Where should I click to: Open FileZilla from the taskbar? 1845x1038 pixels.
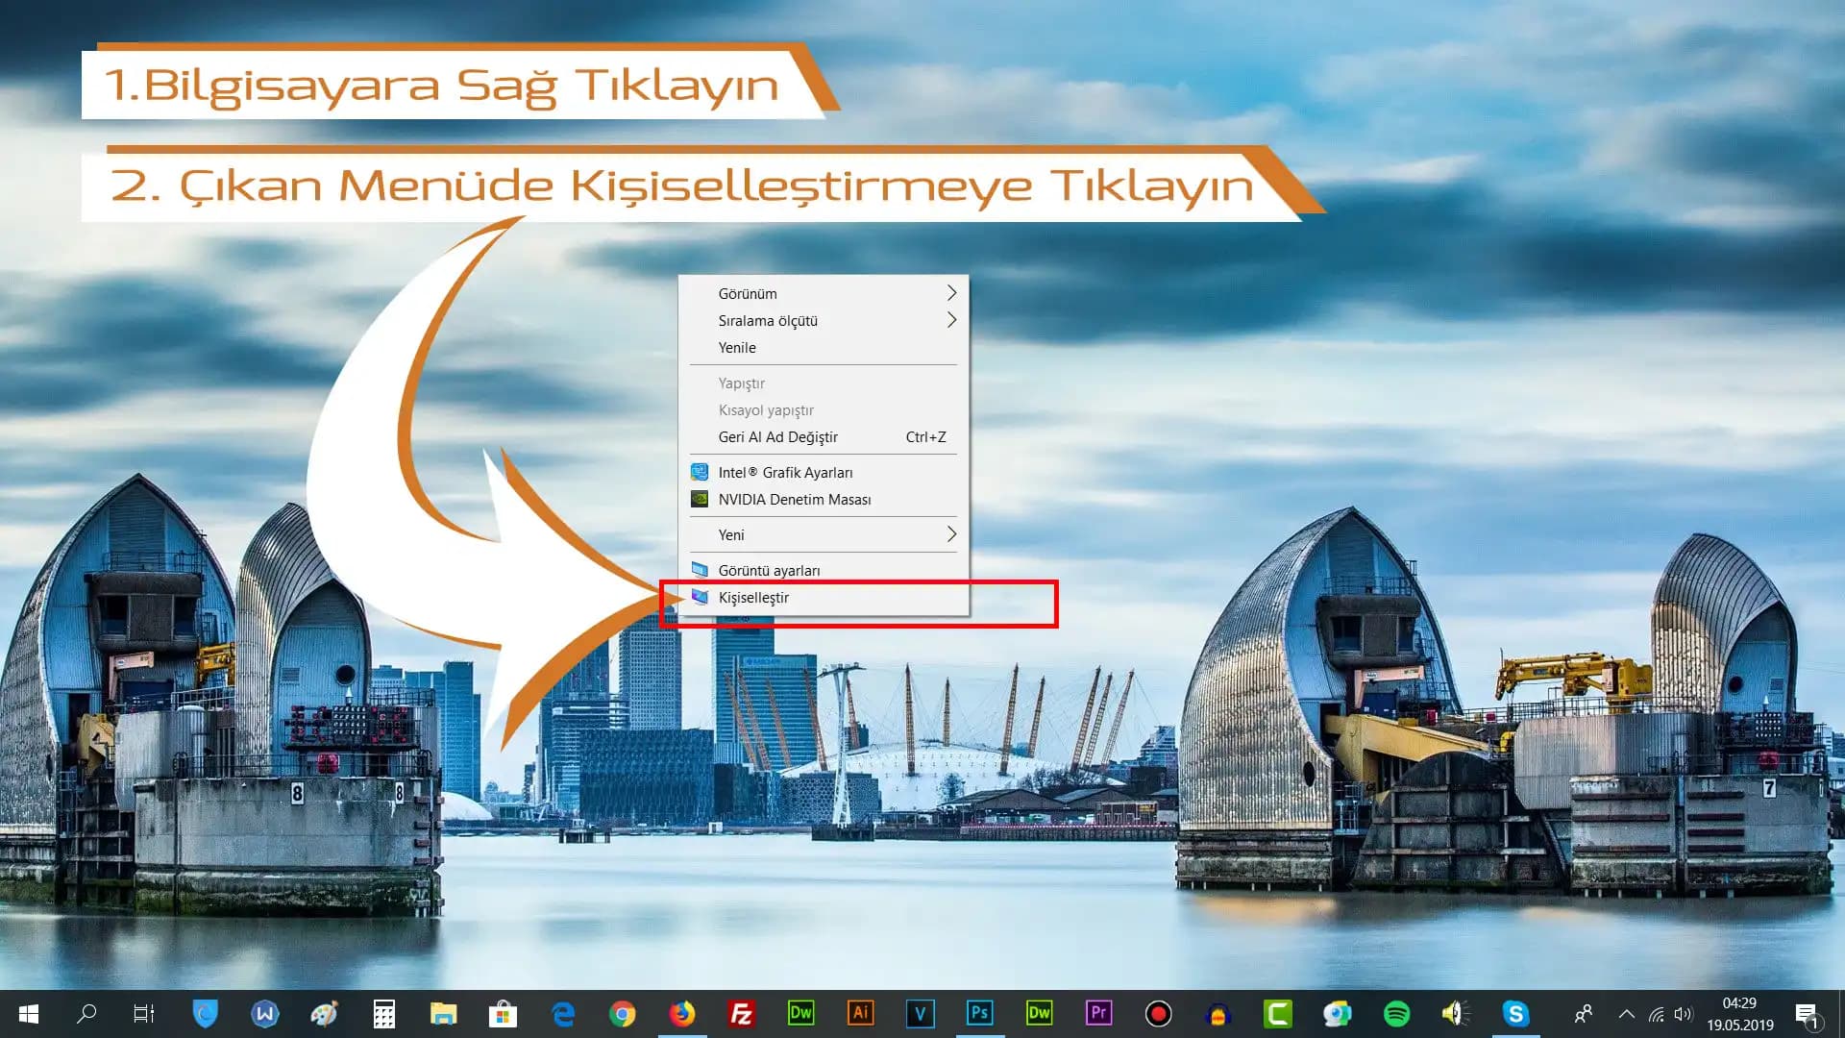[x=742, y=1014]
